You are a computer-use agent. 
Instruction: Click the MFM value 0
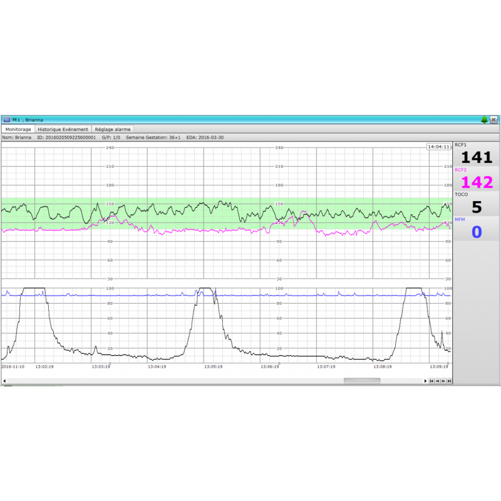coord(477,232)
